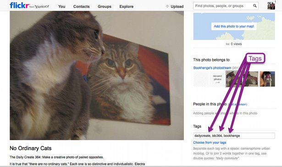Click the Upload link

(177, 6)
